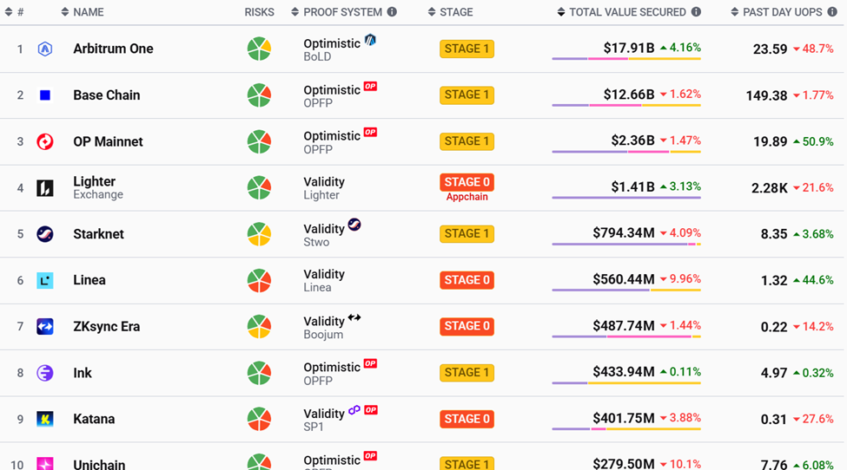This screenshot has width=847, height=470.
Task: Click the Linea logo icon
Action: click(x=45, y=280)
